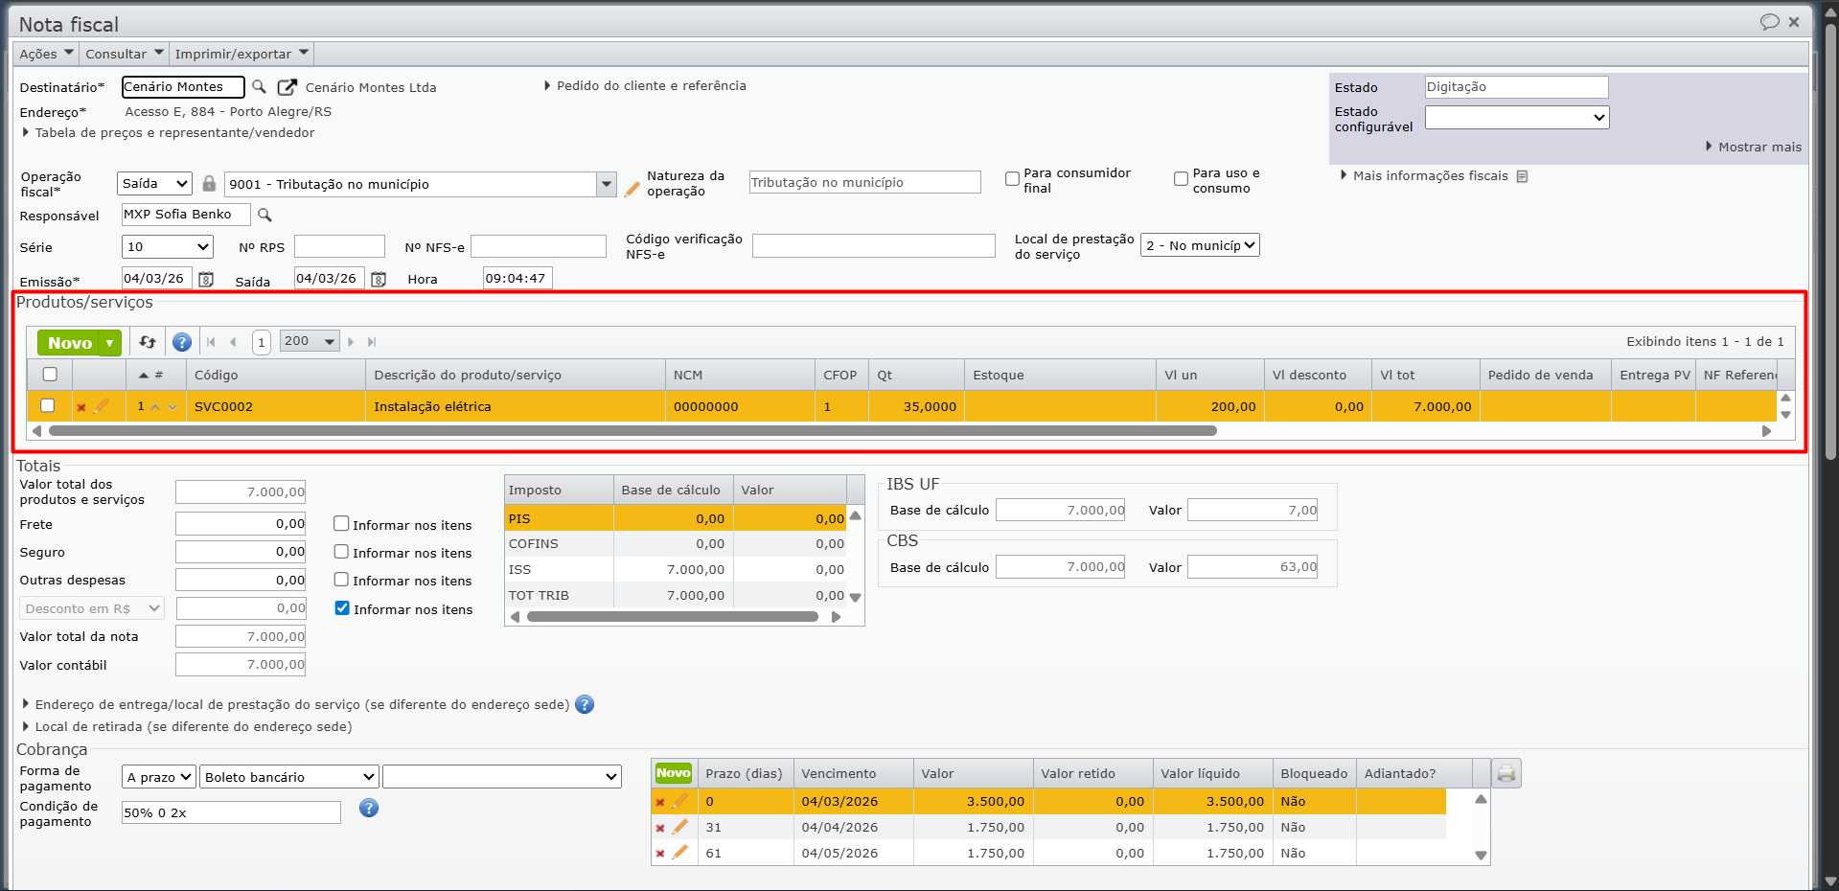Click the refresh icon in products grid

coord(148,342)
